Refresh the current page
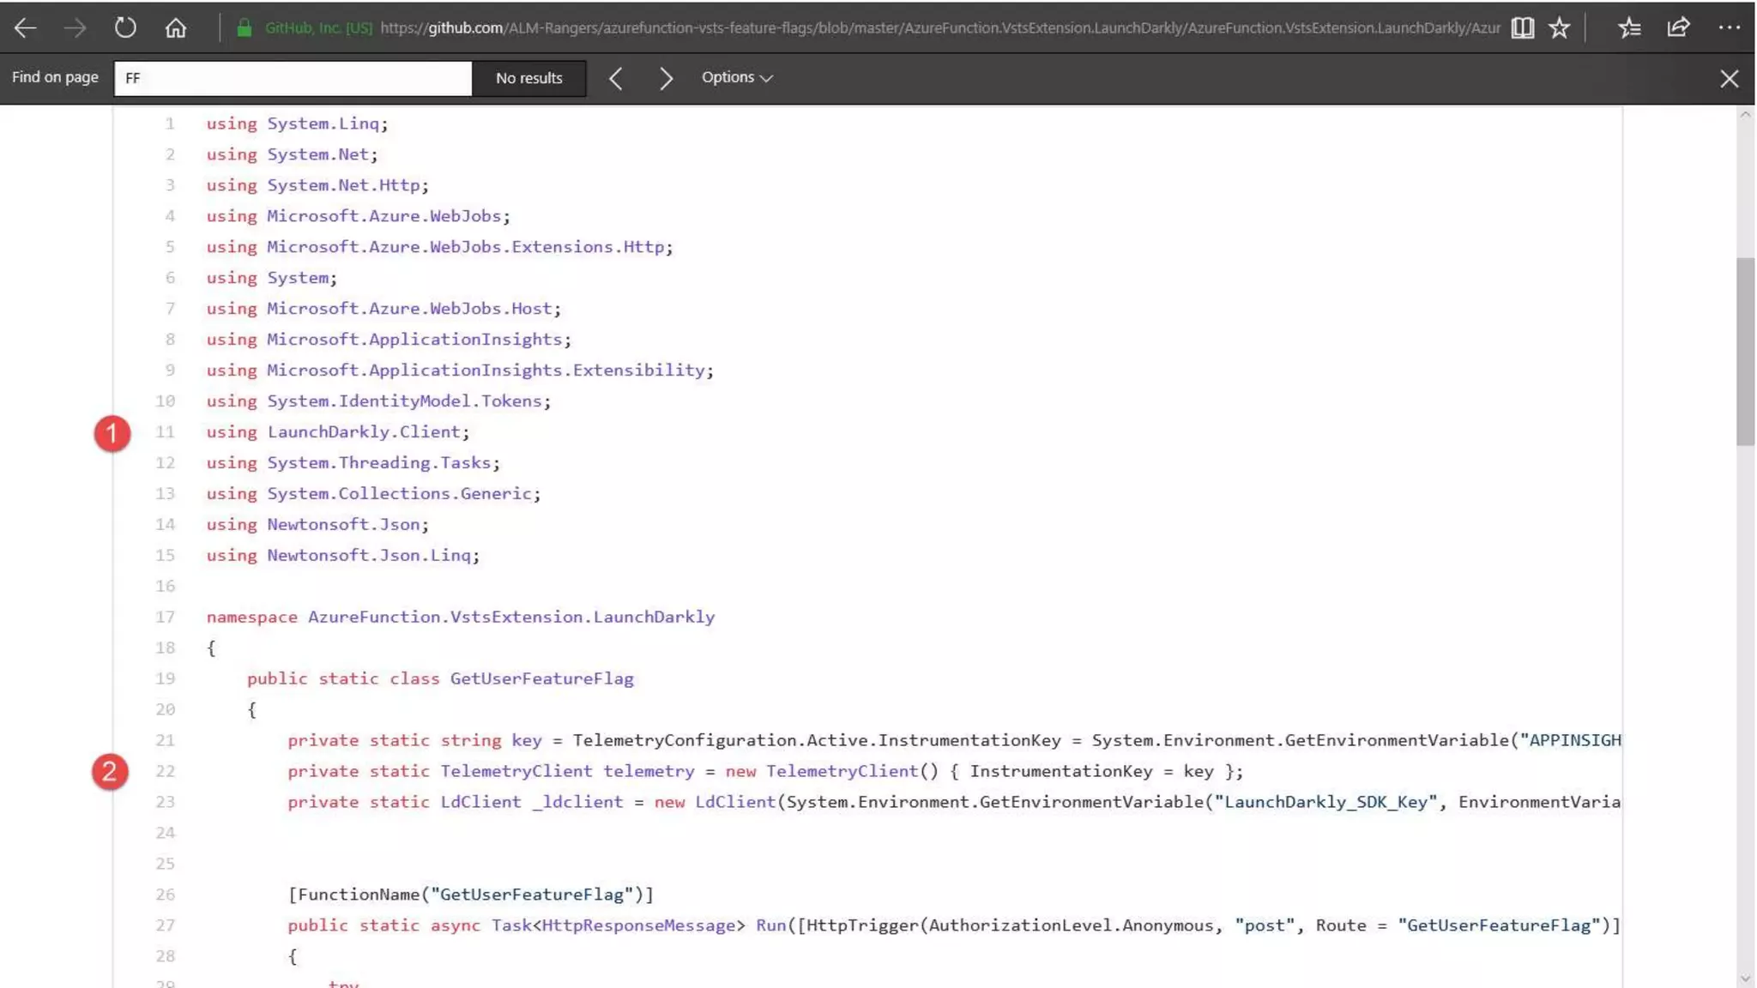Image resolution: width=1757 pixels, height=988 pixels. pyautogui.click(x=125, y=27)
